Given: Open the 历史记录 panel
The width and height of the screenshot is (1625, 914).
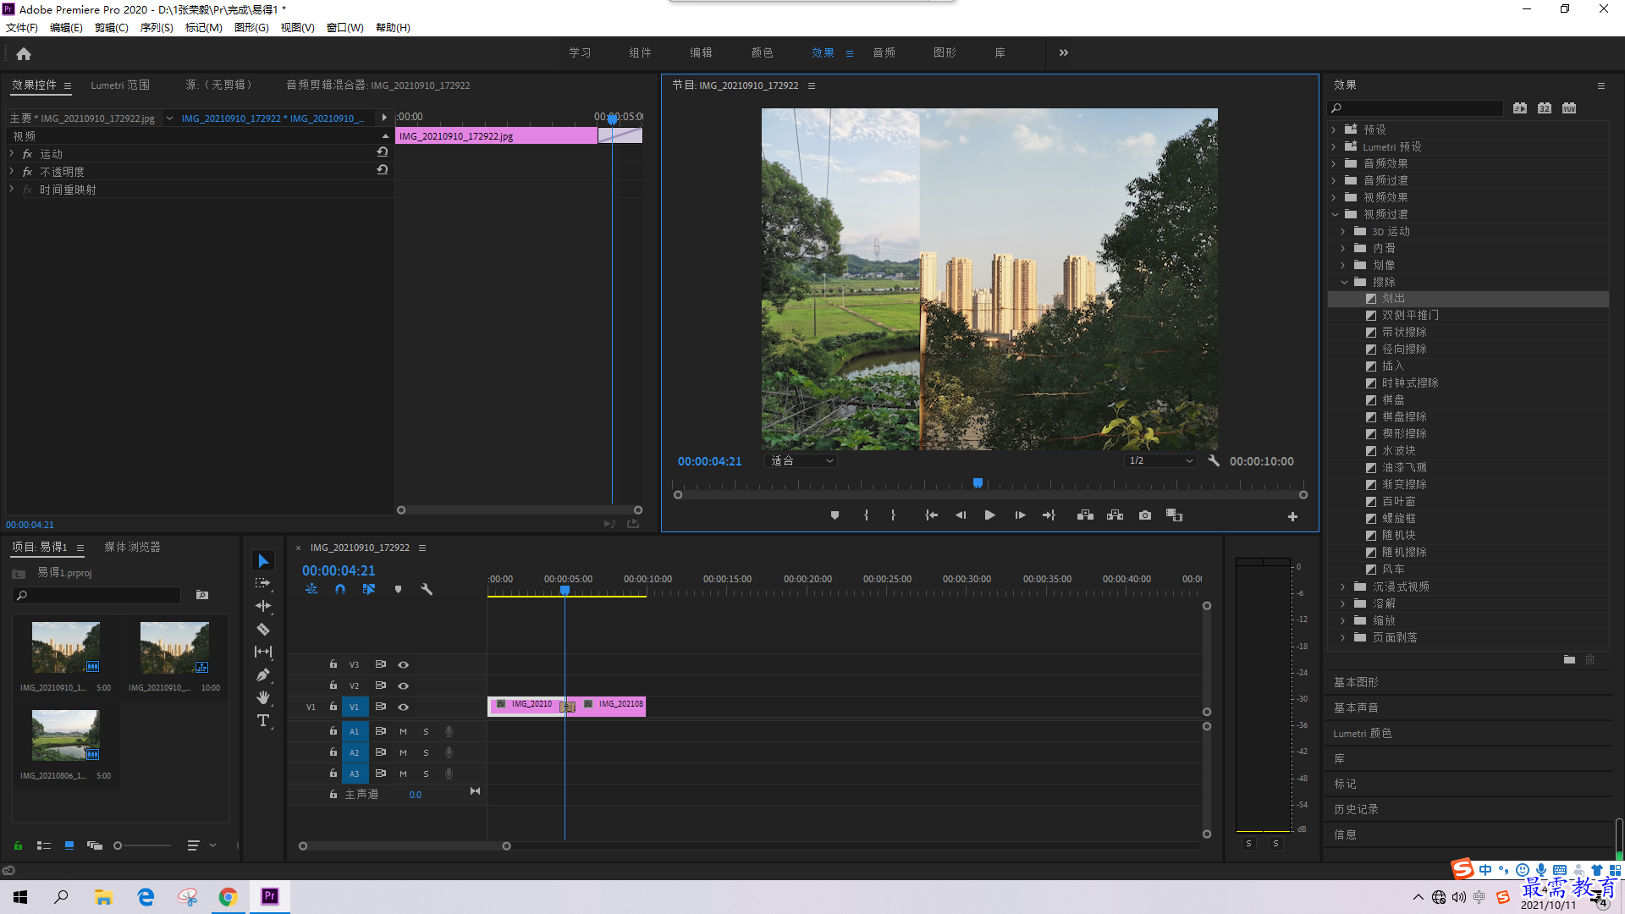Looking at the screenshot, I should [1356, 810].
